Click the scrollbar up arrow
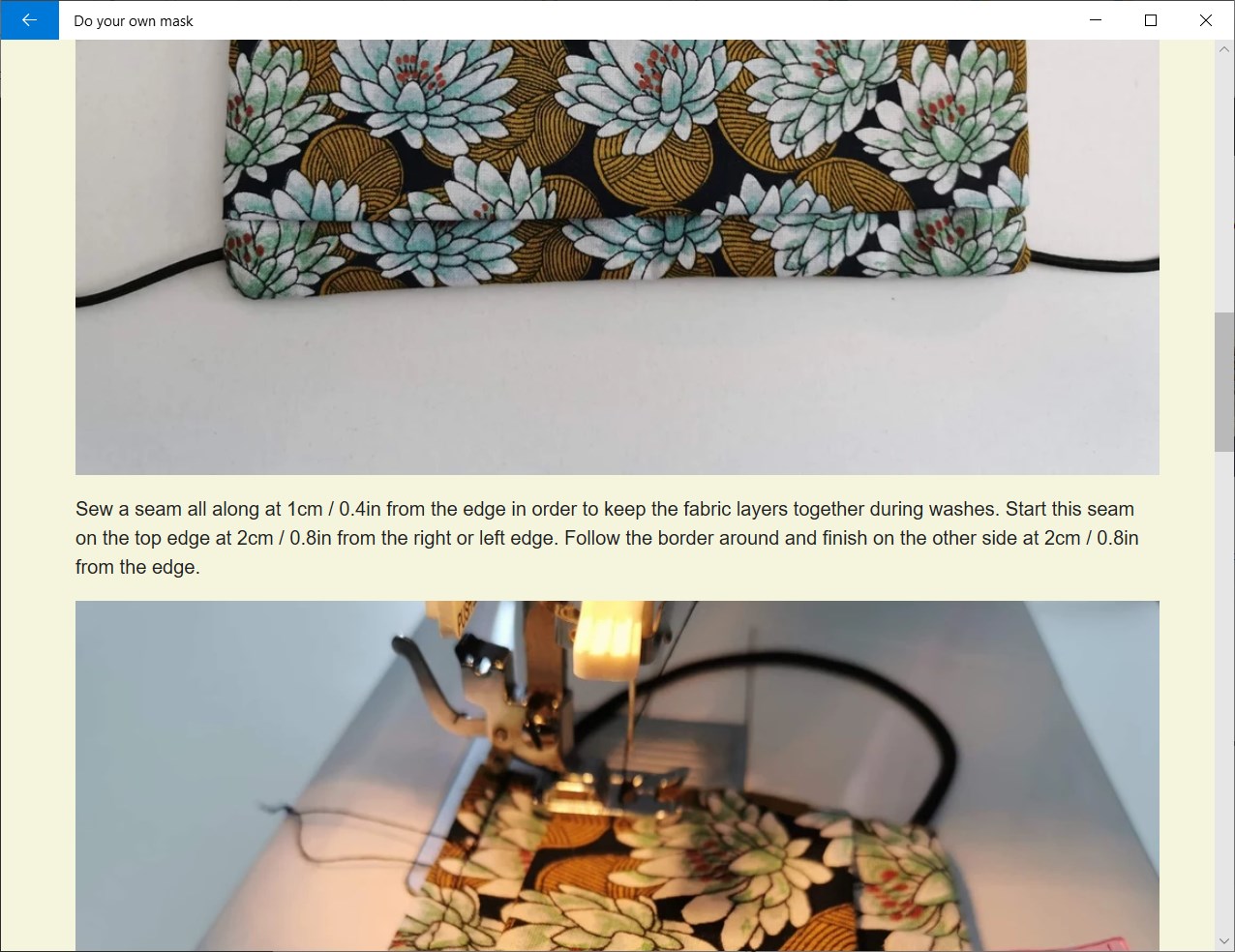 click(x=1224, y=48)
